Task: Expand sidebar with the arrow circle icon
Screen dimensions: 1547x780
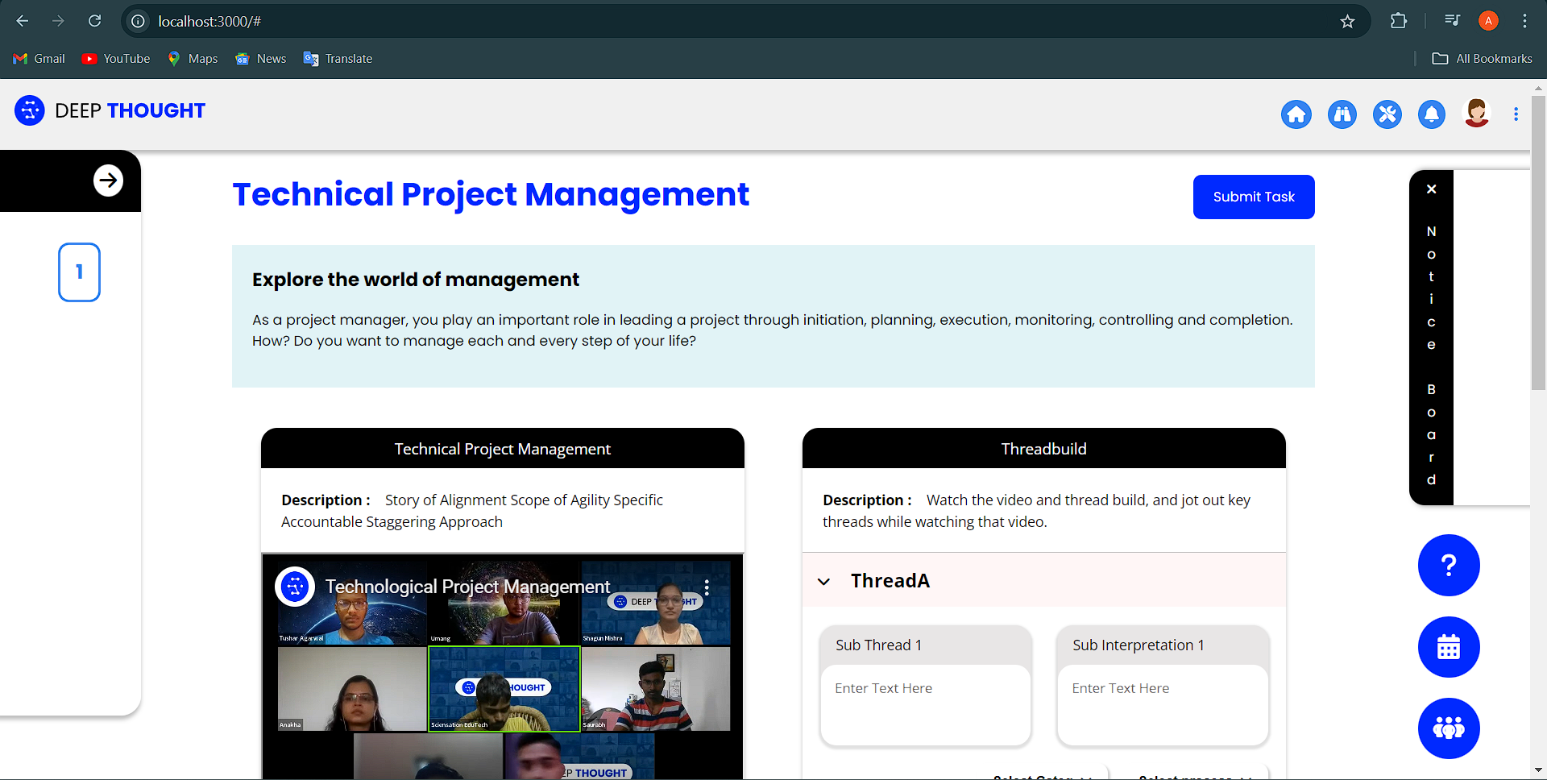Action: [108, 180]
